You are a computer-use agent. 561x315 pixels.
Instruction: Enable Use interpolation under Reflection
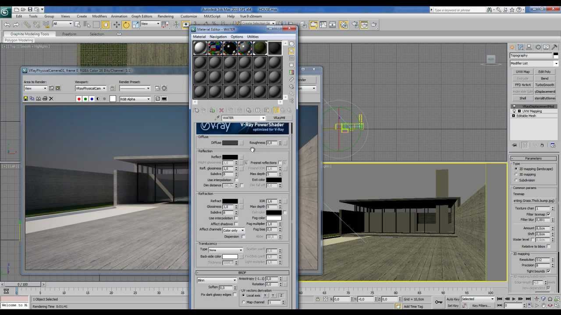[x=237, y=180]
